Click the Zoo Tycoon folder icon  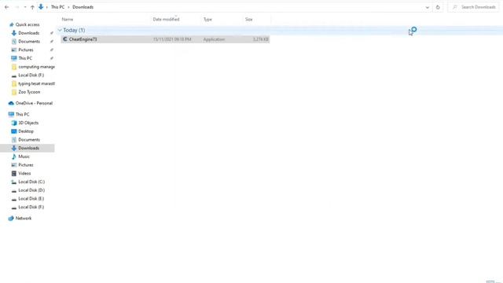pyautogui.click(x=14, y=92)
